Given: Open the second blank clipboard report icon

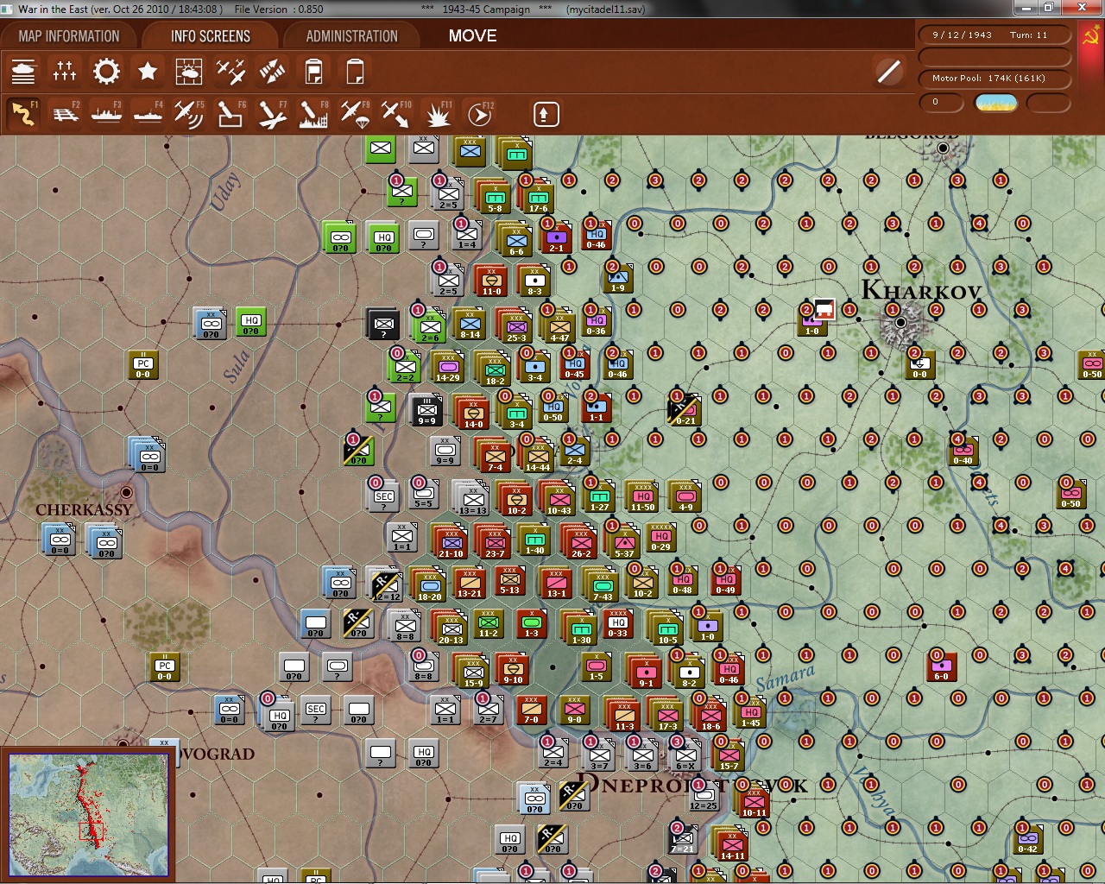Looking at the screenshot, I should 355,72.
